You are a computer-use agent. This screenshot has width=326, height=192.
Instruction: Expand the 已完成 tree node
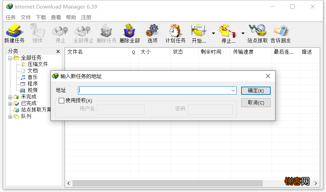pyautogui.click(x=10, y=104)
